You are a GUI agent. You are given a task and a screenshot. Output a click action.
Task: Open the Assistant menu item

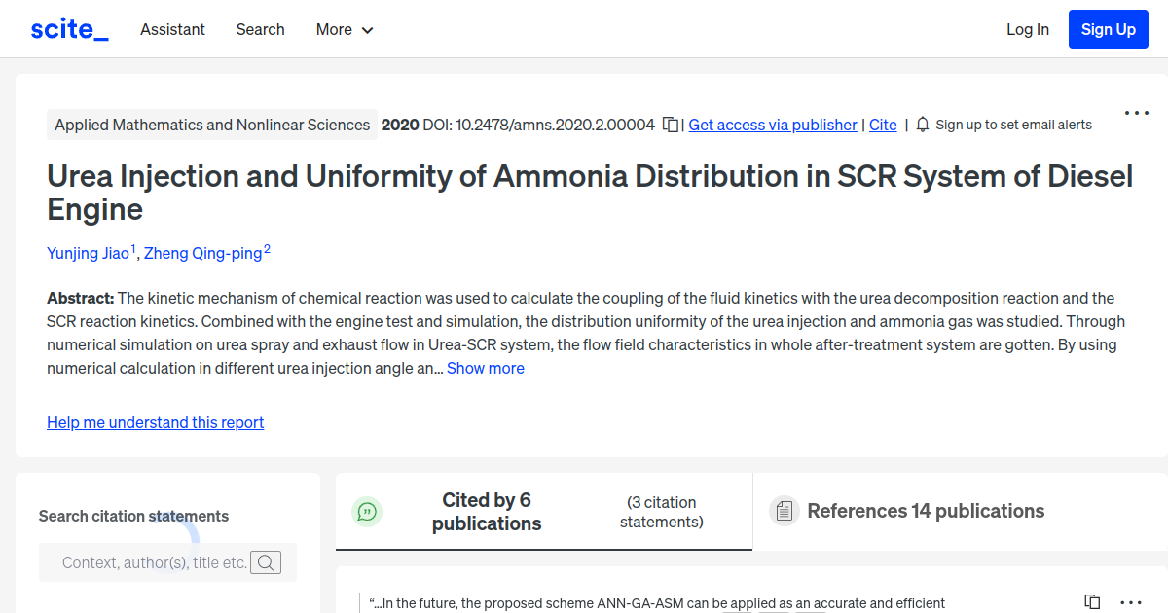(172, 29)
